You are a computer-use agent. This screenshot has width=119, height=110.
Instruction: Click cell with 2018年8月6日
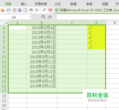[x=42, y=38]
